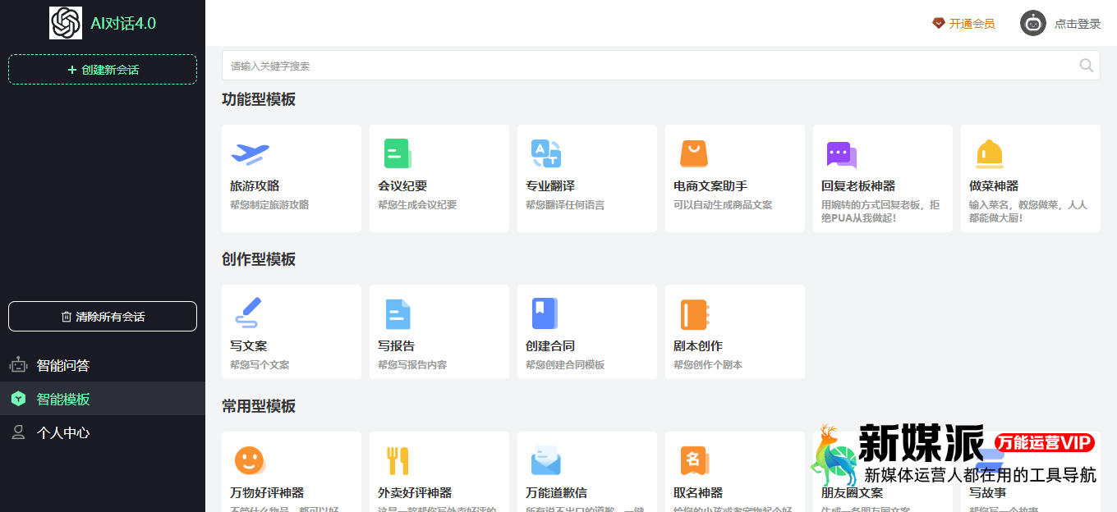Open 个人中心 in the sidebar

click(62, 432)
